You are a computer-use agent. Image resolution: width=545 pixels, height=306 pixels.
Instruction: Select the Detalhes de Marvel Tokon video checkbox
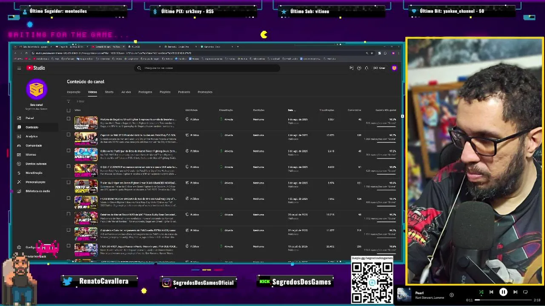click(69, 214)
